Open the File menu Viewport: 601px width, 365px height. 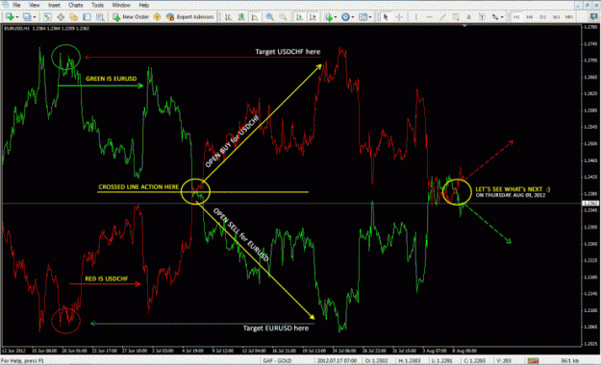(x=16, y=5)
